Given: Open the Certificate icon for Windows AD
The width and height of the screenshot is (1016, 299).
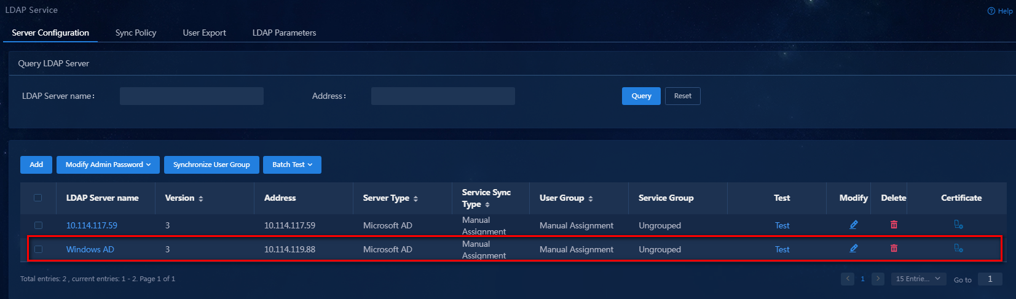Looking at the screenshot, I should (958, 249).
